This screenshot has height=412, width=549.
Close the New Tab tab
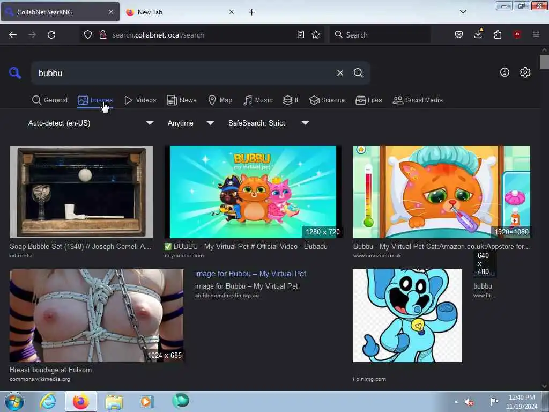tap(232, 12)
